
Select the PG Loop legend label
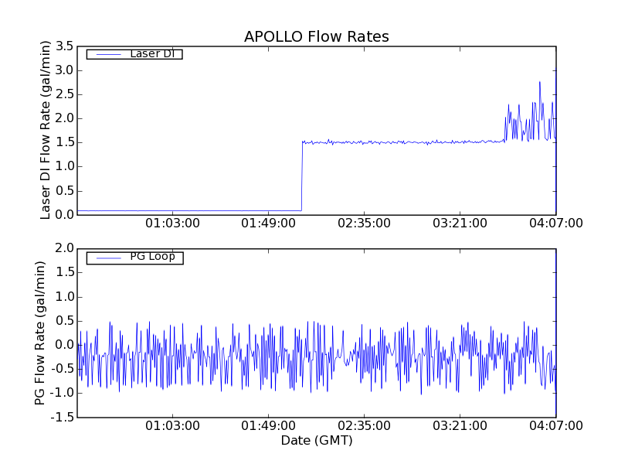[152, 257]
